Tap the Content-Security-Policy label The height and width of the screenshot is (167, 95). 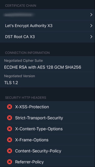[x=38, y=151]
